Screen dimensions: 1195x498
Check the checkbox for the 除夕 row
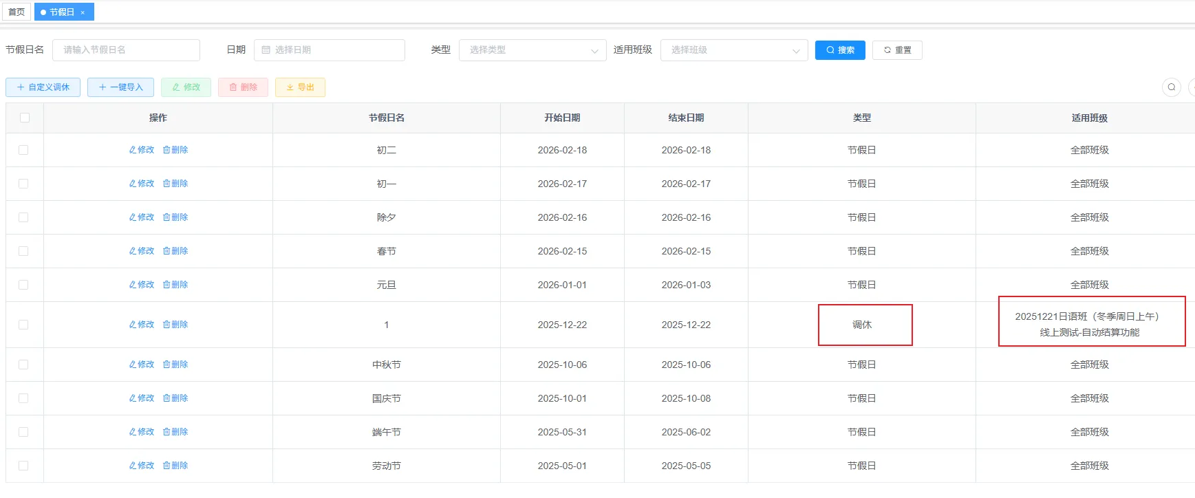[23, 217]
